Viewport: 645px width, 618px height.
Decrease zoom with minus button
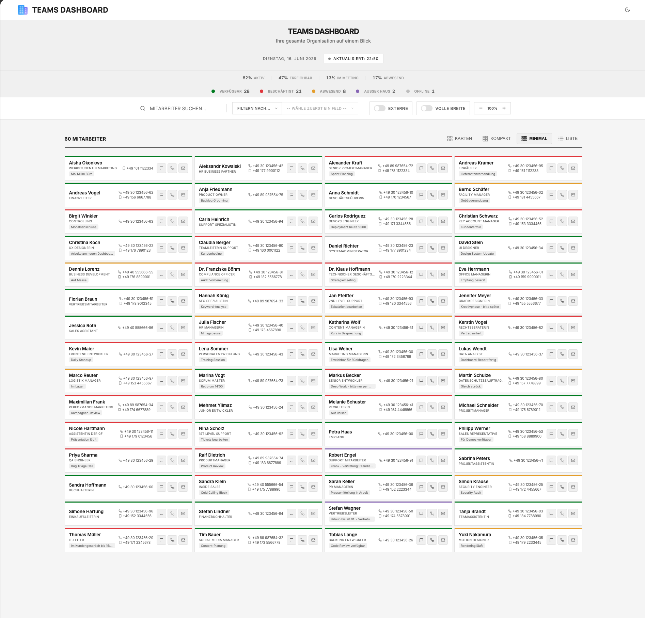pyautogui.click(x=481, y=108)
